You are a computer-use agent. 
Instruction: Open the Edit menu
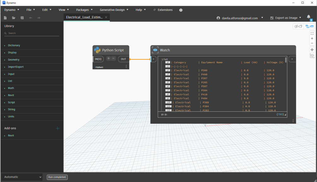pyautogui.click(x=47, y=10)
